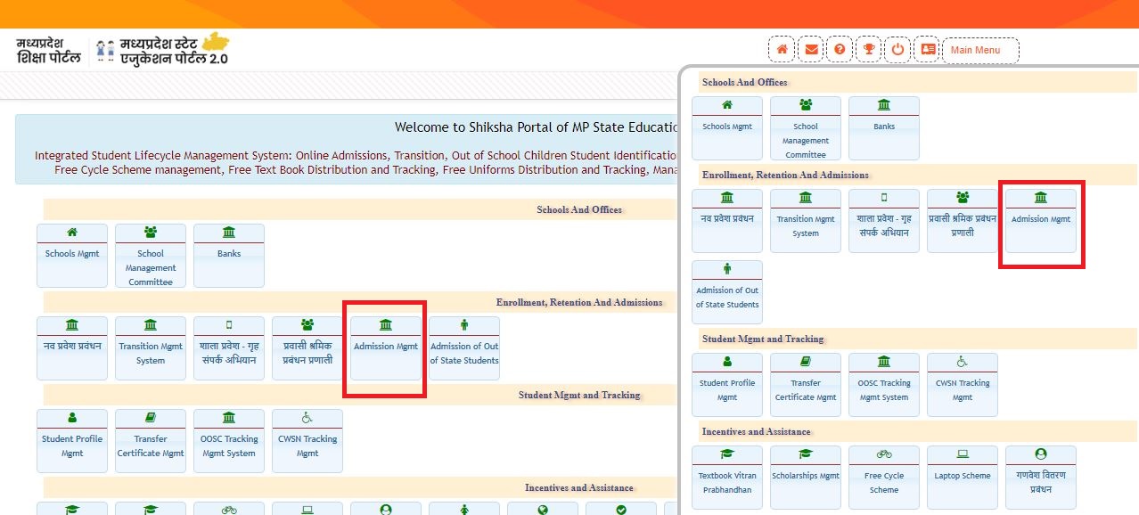The image size is (1139, 515).
Task: Open Admission Mgmt in Main Menu panel
Action: 1040,220
